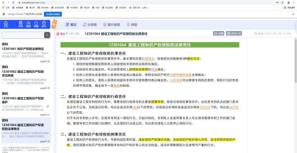Image resolution: width=297 pixels, height=153 pixels.
Task: Open 1Z301063 建设工程知识产权的保护 entry
Action: coord(26,104)
